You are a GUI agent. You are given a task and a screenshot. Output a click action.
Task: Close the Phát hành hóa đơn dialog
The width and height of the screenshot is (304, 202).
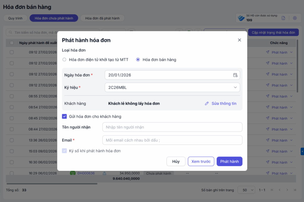click(x=240, y=40)
